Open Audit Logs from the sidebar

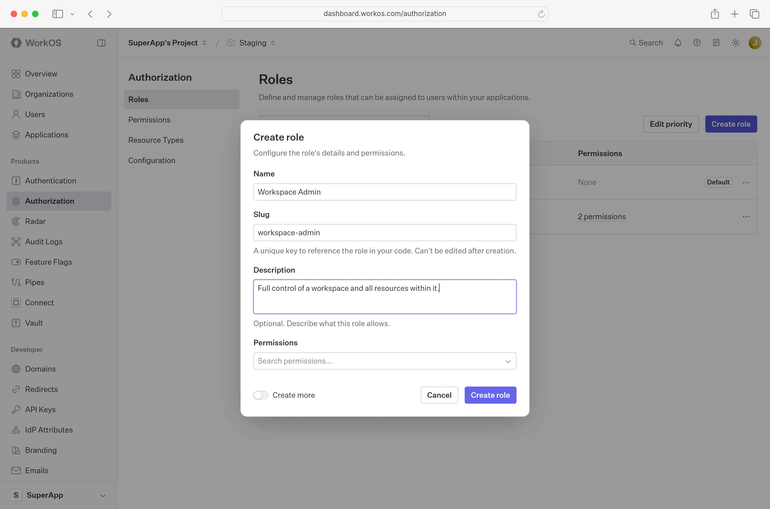click(x=59, y=242)
